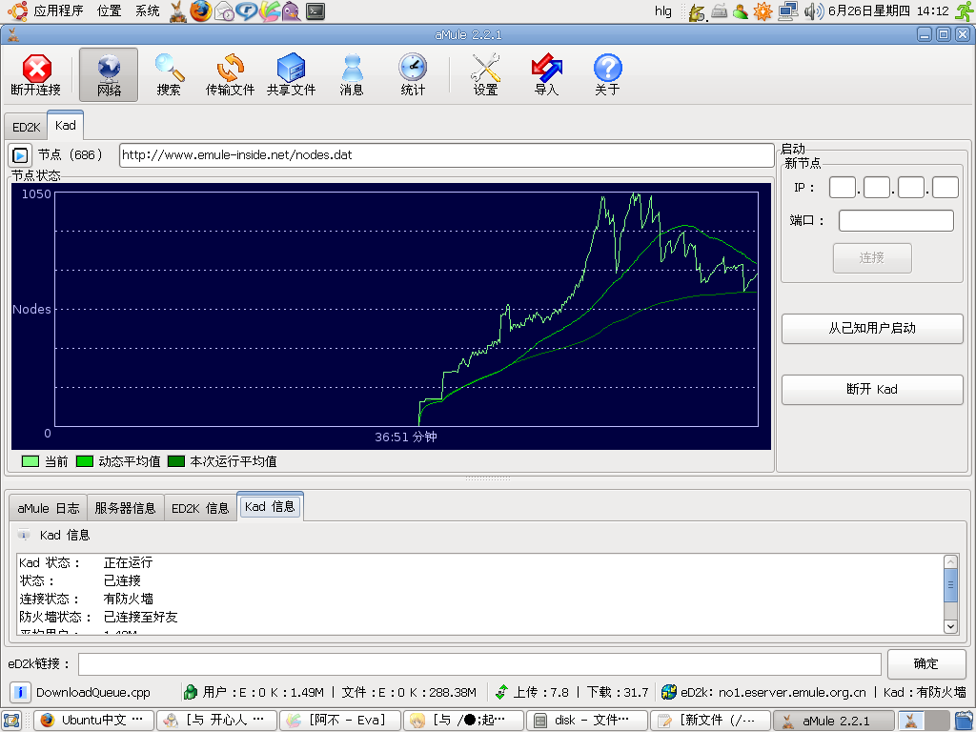Click the upload/download arrows status icon
The width and height of the screenshot is (976, 732).
[x=501, y=692]
